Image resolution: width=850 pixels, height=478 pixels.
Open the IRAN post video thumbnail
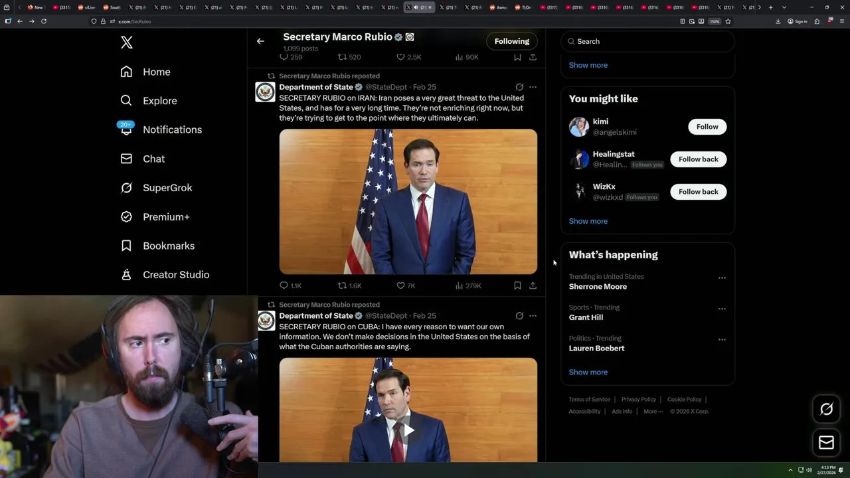[408, 202]
